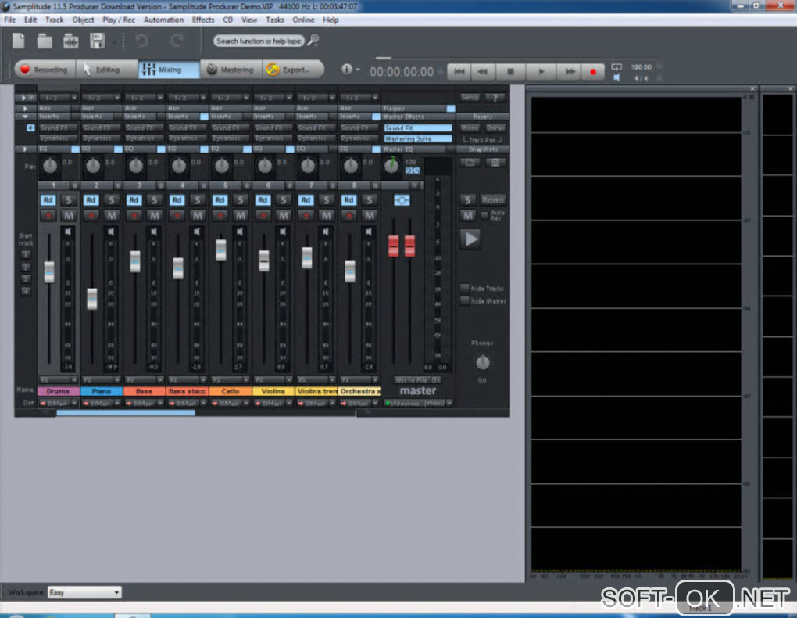Open the Automation menu
This screenshot has width=797, height=618.
pyautogui.click(x=163, y=20)
